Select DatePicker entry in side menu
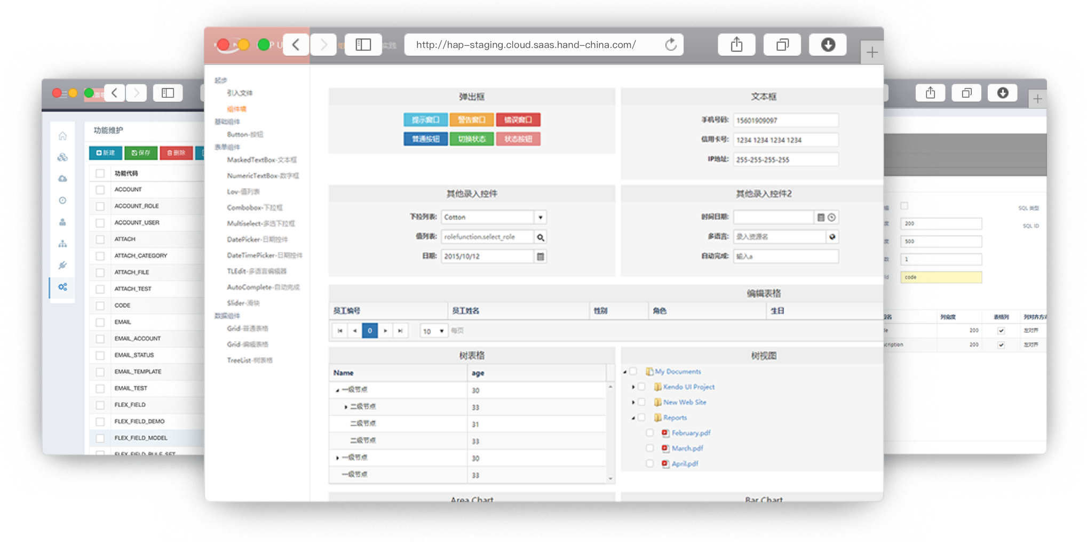Image resolution: width=1087 pixels, height=544 pixels. tap(257, 239)
